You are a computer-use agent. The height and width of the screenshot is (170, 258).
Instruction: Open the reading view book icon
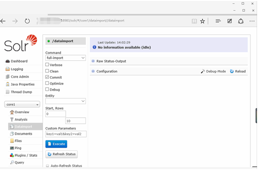point(194,21)
